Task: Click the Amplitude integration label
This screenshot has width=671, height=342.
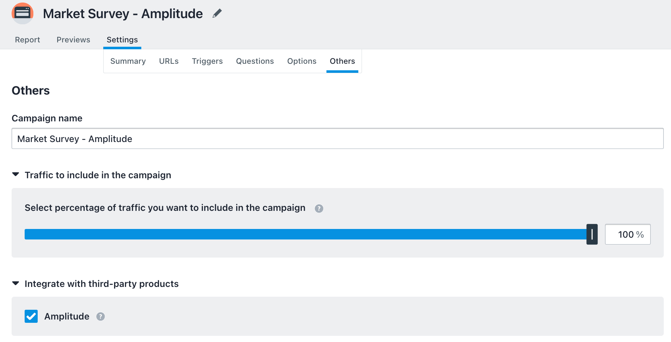Action: (x=67, y=316)
